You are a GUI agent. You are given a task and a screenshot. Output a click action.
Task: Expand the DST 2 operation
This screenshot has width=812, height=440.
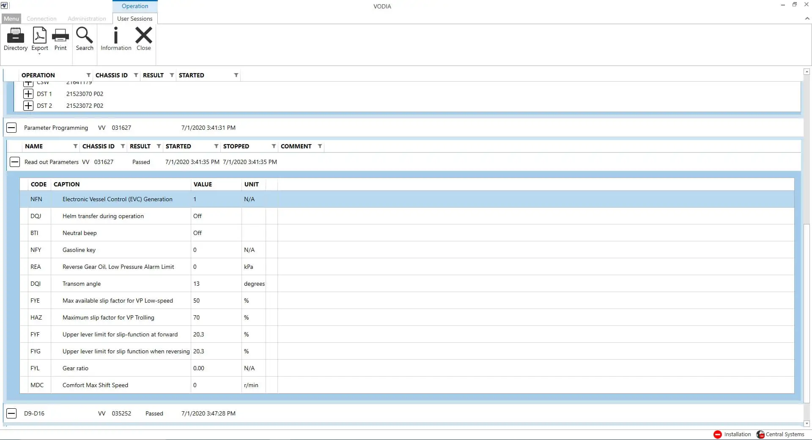(x=28, y=105)
